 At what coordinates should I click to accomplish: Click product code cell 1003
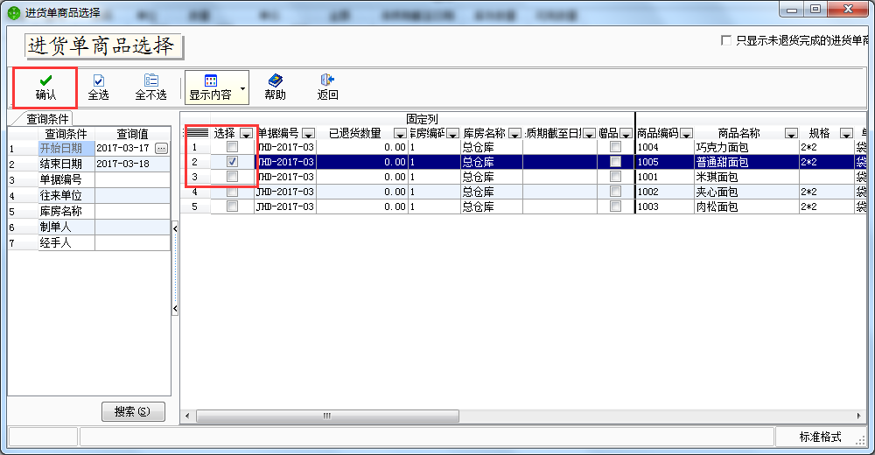665,206
